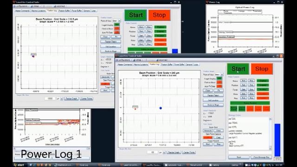Click Resize Graph button in back window
Image resolution: width=297 pixels, height=167 pixels.
[71, 99]
